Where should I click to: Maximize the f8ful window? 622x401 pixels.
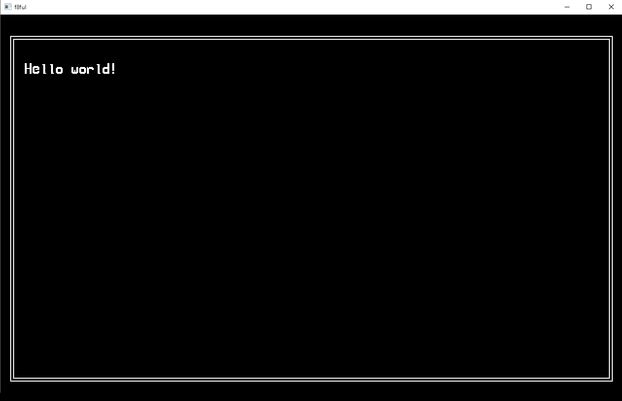(x=589, y=7)
